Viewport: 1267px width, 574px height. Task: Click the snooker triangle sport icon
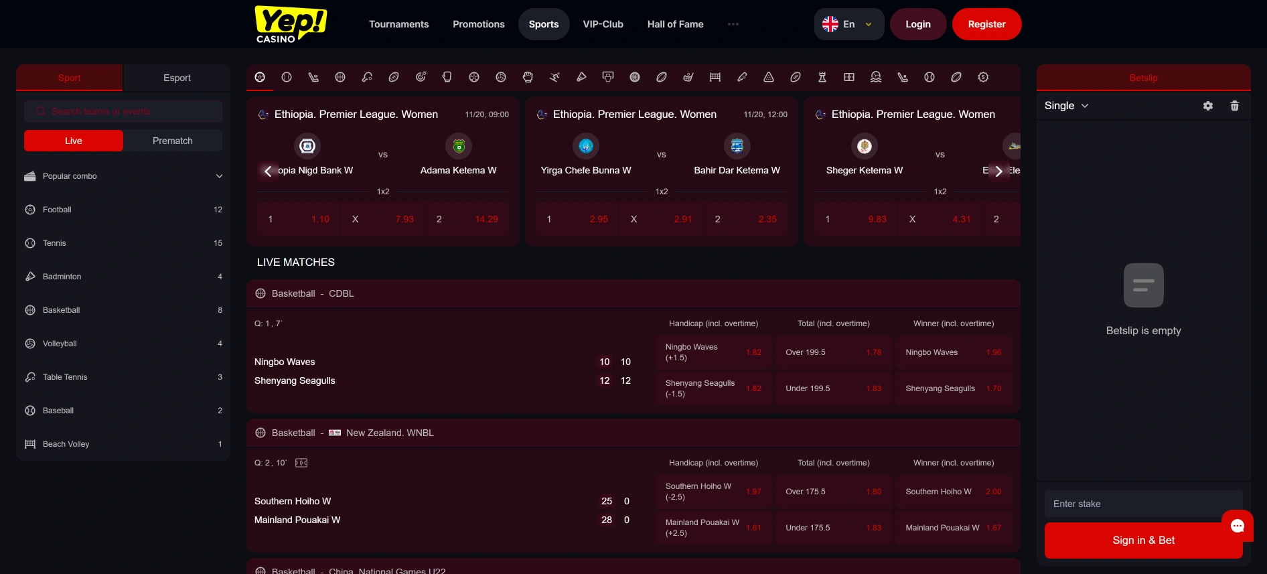769,77
